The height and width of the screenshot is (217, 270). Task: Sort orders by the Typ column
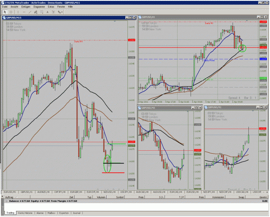pos(83,197)
